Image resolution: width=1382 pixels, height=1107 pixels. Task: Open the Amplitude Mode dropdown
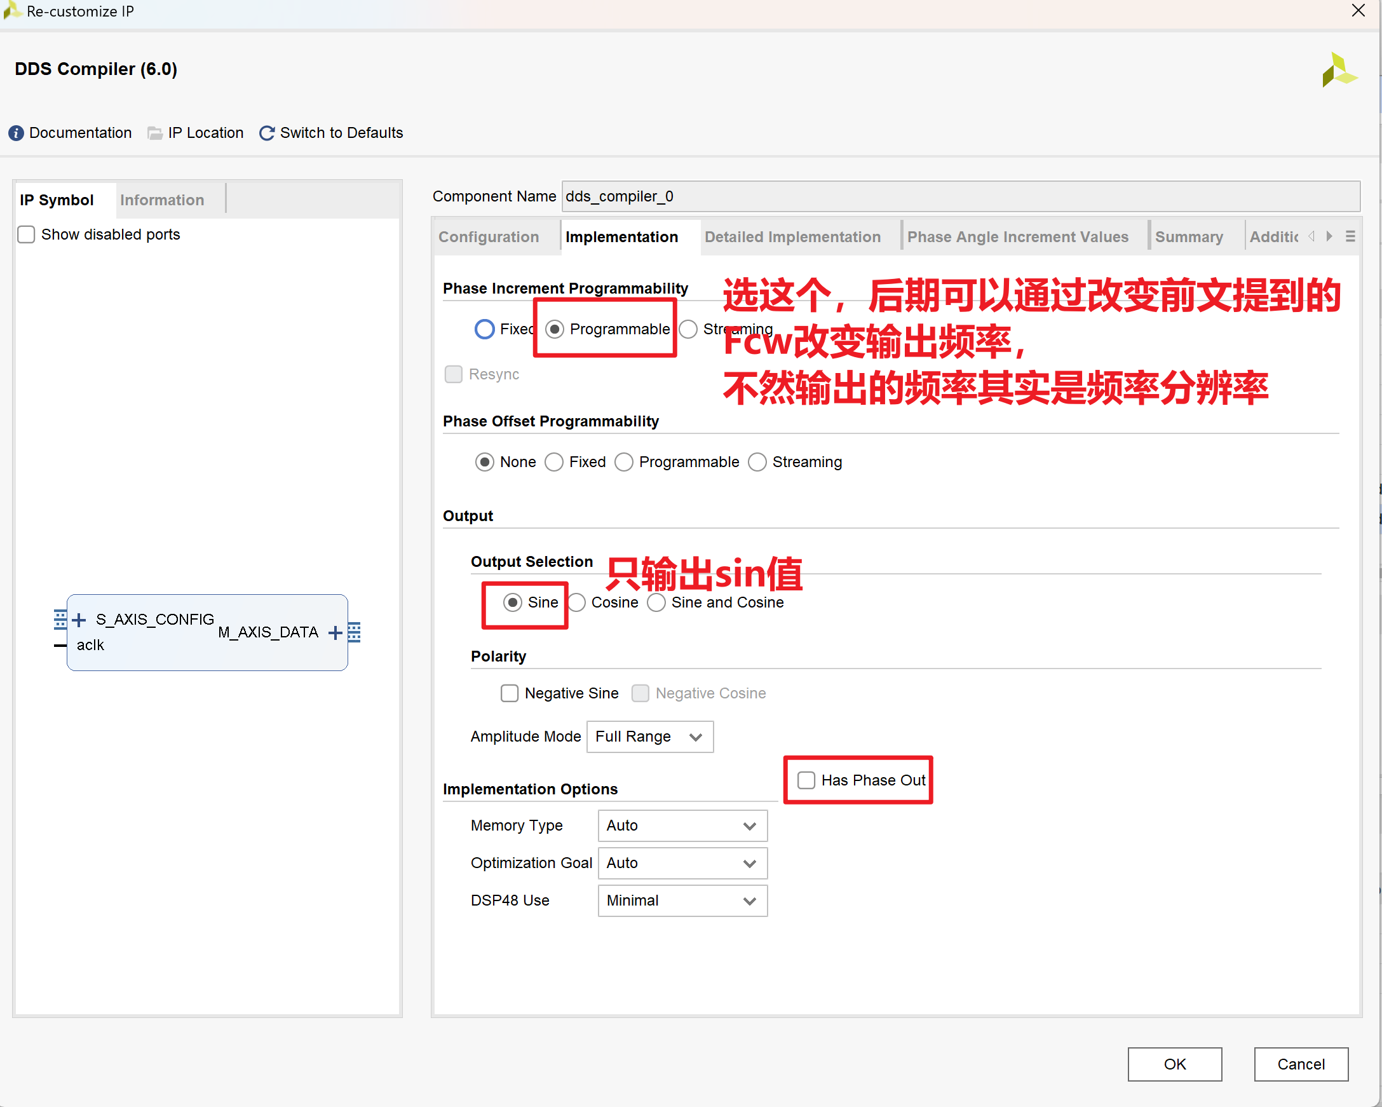[650, 737]
